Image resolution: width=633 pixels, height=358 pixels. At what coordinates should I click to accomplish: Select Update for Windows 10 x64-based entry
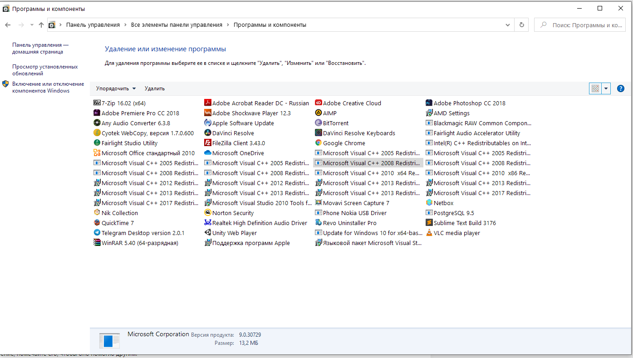tap(368, 233)
